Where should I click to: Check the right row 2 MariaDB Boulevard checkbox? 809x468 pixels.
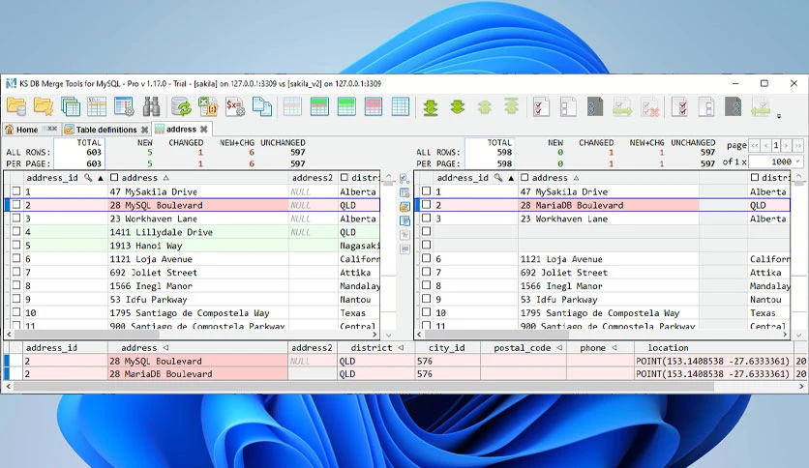426,204
